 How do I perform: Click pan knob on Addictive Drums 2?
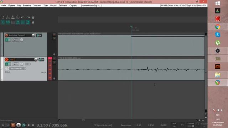coord(22,40)
